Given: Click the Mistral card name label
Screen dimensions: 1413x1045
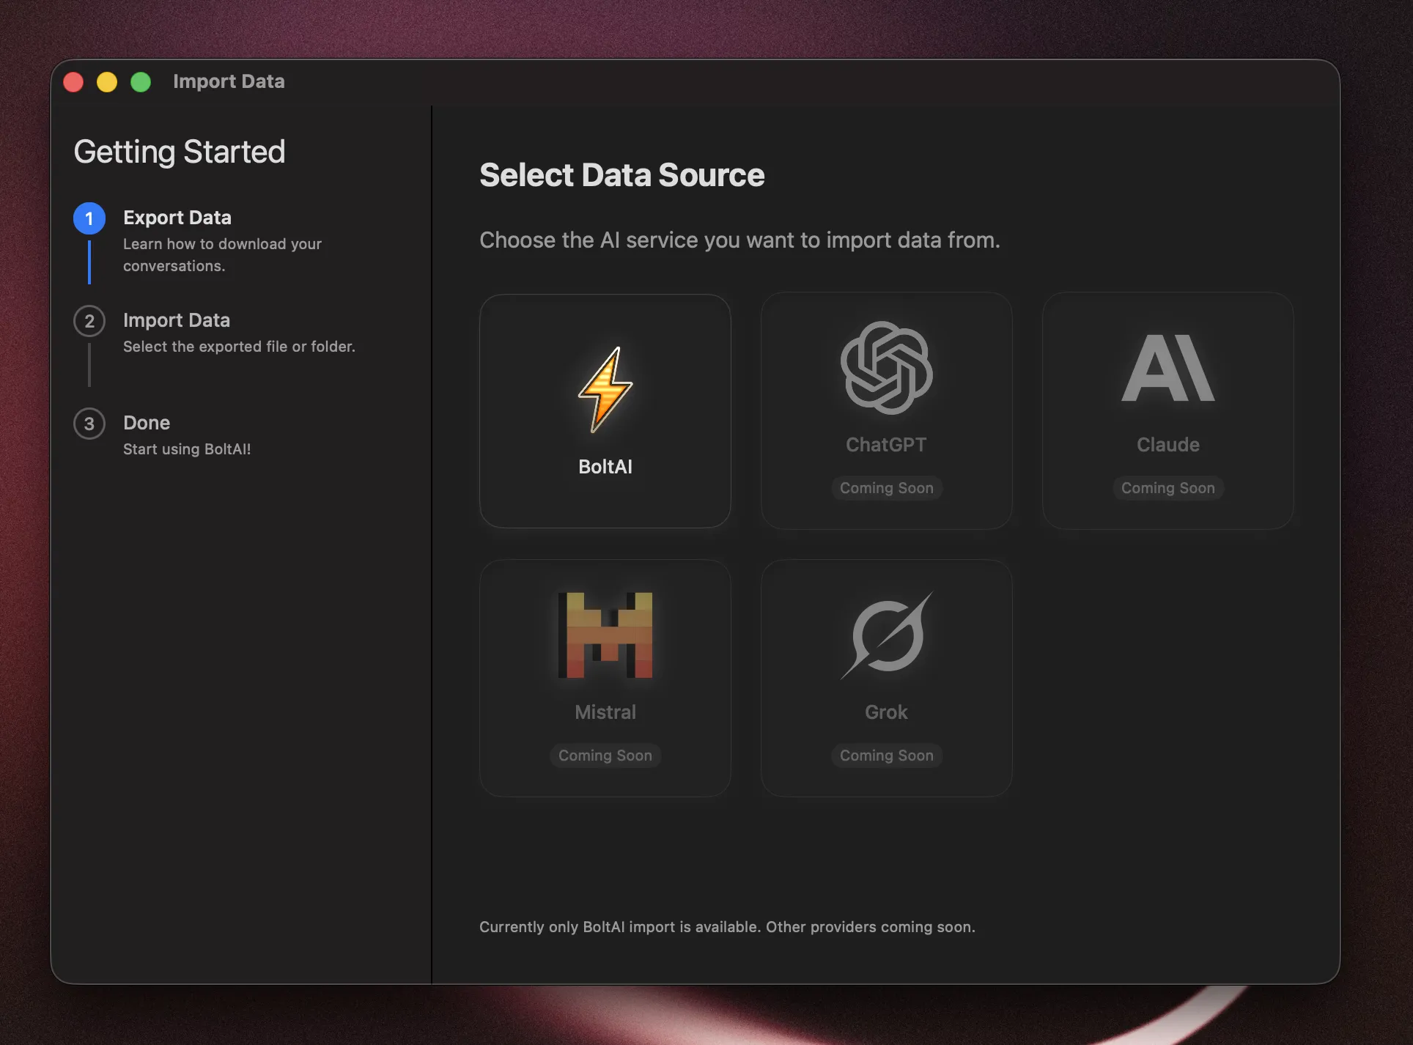Looking at the screenshot, I should tap(605, 712).
